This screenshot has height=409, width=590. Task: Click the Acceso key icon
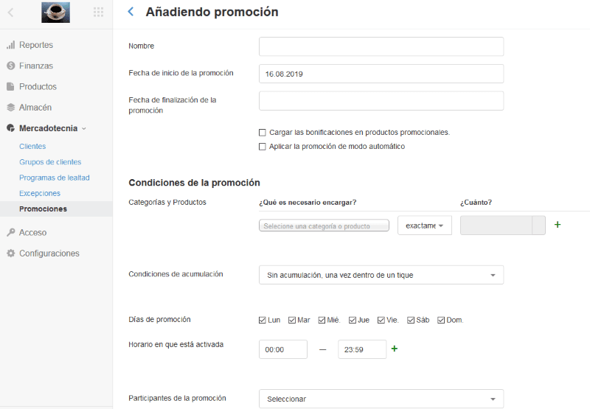[x=11, y=232]
